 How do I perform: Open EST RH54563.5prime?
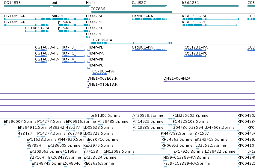(x=177, y=140)
